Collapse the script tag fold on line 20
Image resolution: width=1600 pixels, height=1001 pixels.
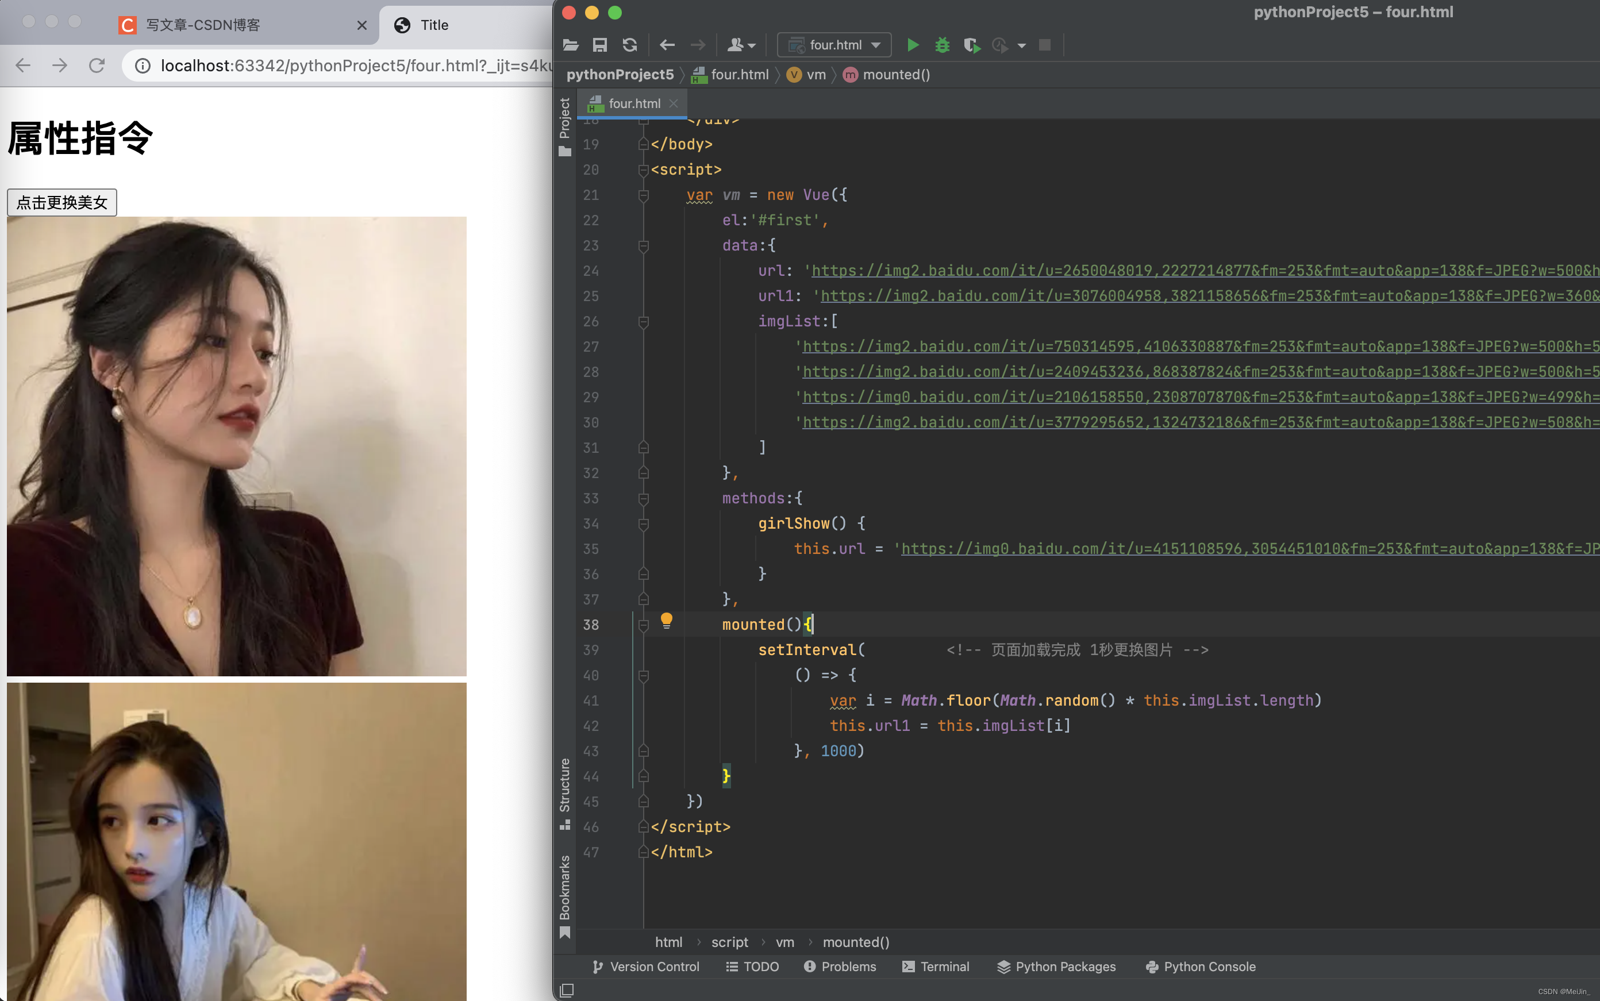(643, 170)
